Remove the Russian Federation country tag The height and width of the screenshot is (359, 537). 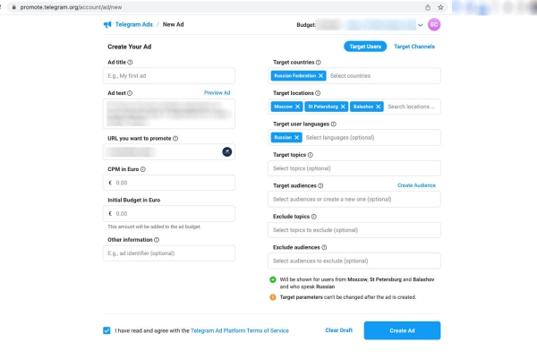pos(321,76)
